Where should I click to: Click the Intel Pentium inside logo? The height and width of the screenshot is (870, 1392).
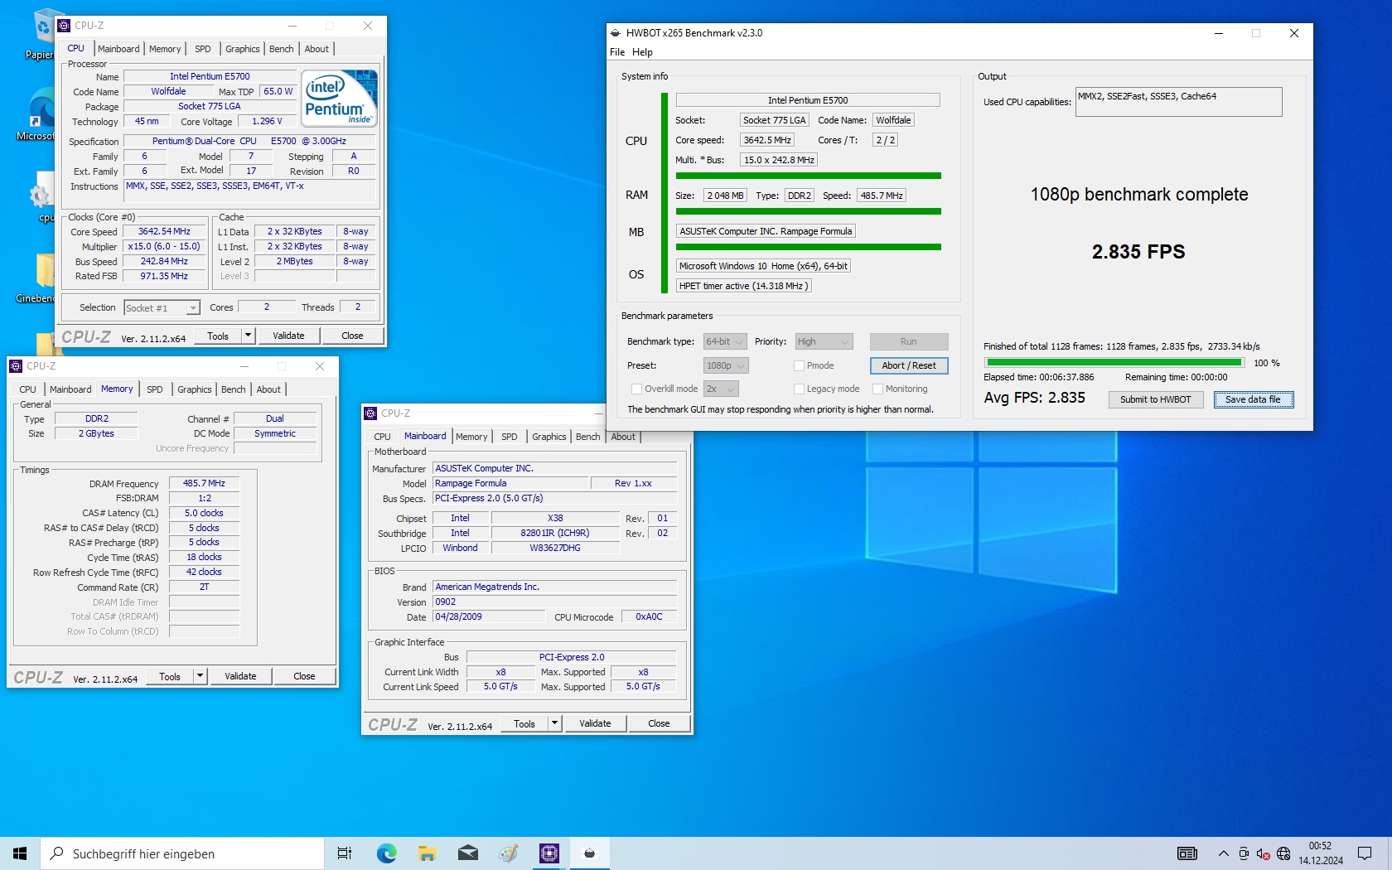point(340,98)
